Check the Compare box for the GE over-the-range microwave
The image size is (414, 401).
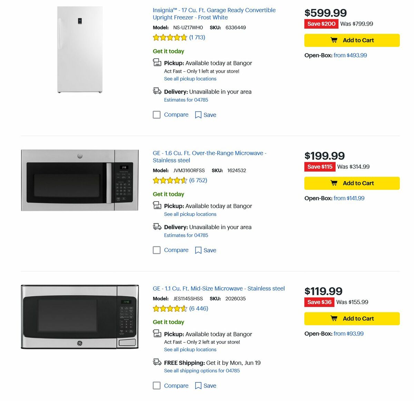pos(157,250)
